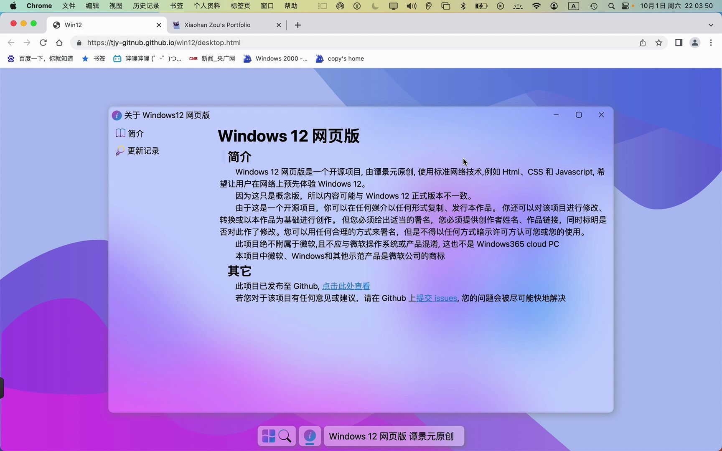
Task: Open the 书签 menu in menu bar
Action: [177, 6]
